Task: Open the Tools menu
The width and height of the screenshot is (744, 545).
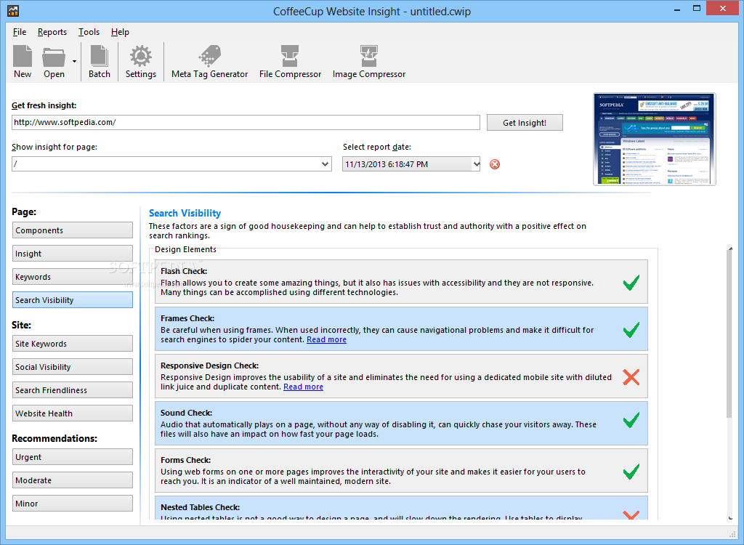Action: pyautogui.click(x=89, y=32)
